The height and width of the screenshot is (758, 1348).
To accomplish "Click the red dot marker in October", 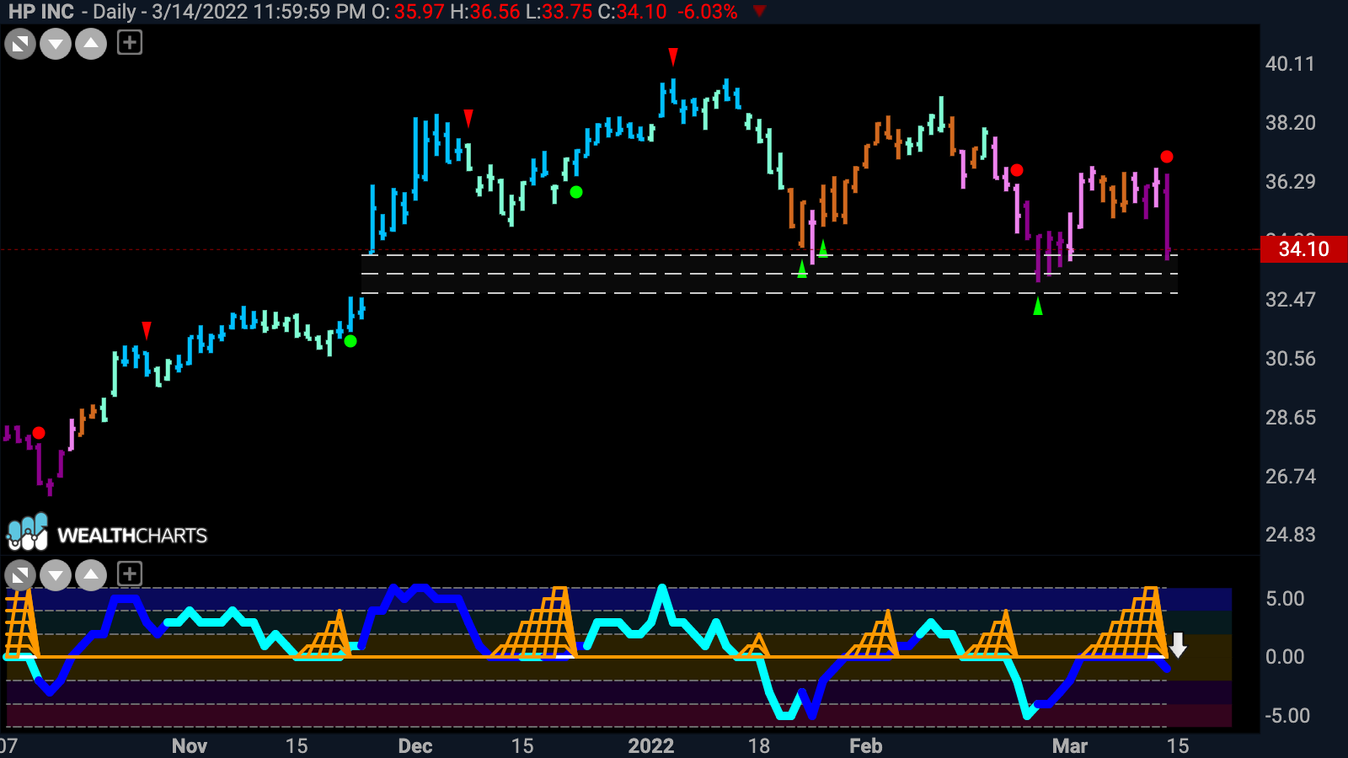I will [39, 433].
